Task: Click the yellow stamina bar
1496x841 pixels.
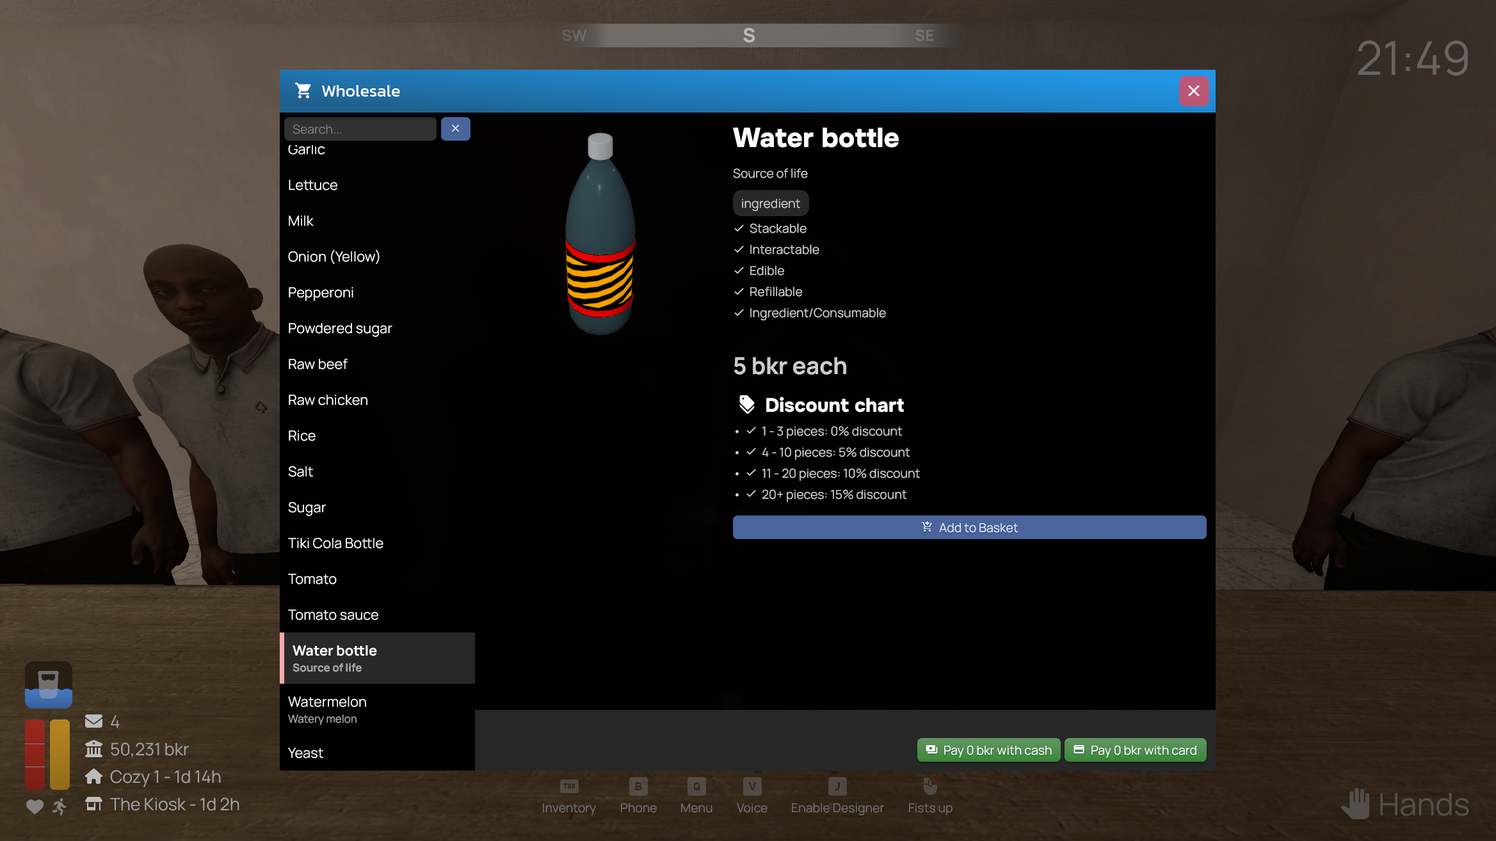Action: [60, 755]
